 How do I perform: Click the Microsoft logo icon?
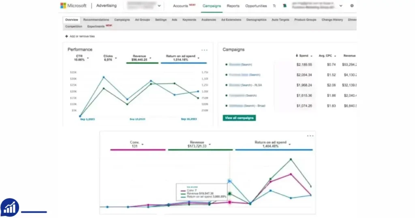pyautogui.click(x=63, y=6)
